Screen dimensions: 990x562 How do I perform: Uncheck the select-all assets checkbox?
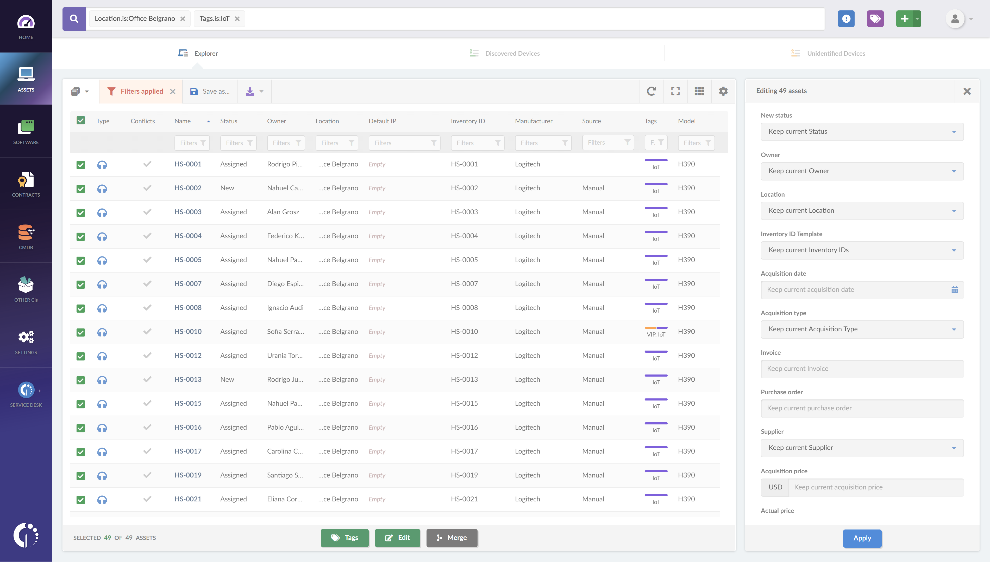81,120
